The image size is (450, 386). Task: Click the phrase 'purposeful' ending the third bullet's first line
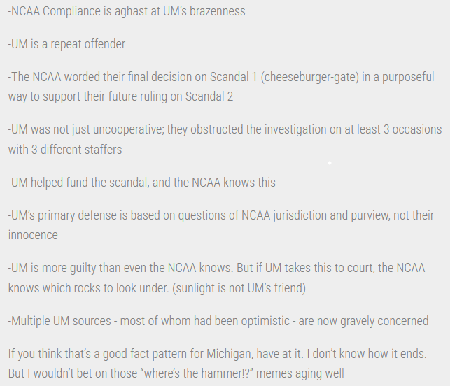coord(408,77)
